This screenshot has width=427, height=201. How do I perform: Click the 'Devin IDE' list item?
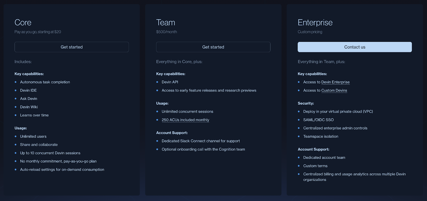pyautogui.click(x=28, y=90)
